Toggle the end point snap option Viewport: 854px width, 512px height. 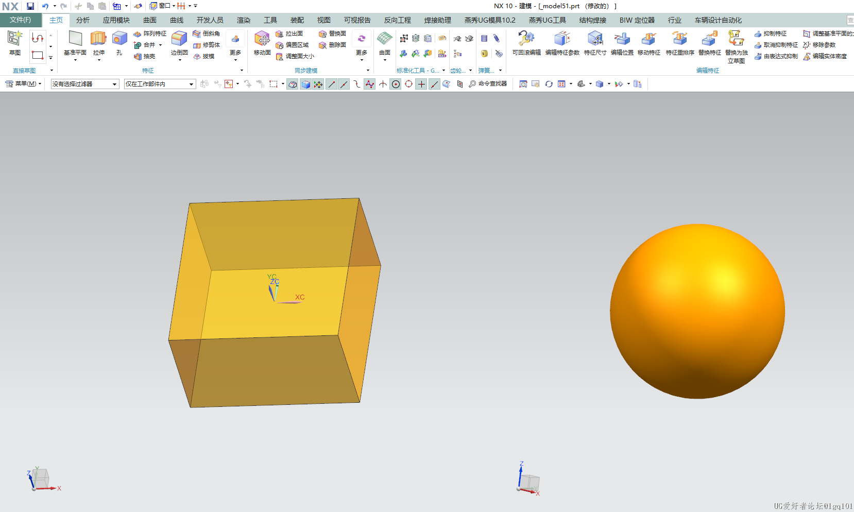point(331,84)
